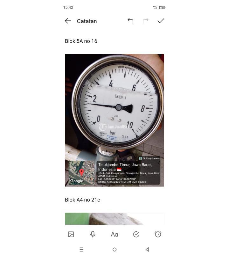The height and width of the screenshot is (255, 229).
Task: Open the partially visible second photo
Action: coord(114,219)
